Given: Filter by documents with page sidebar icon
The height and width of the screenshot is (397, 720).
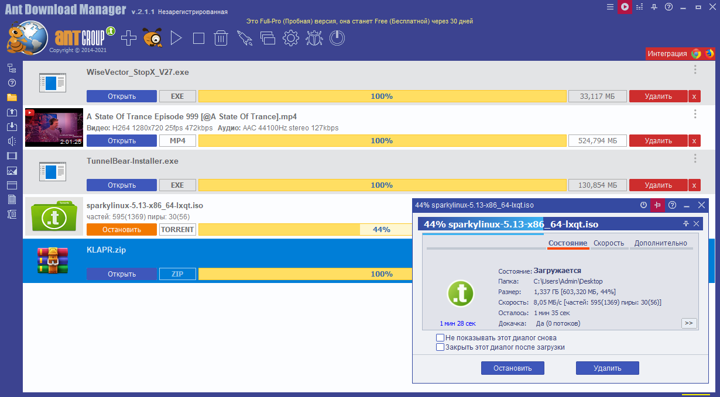Looking at the screenshot, I should click(12, 200).
